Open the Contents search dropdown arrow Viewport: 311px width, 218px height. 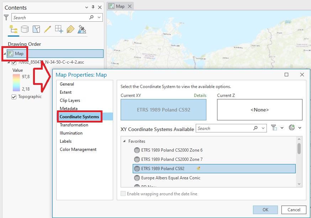(99, 17)
